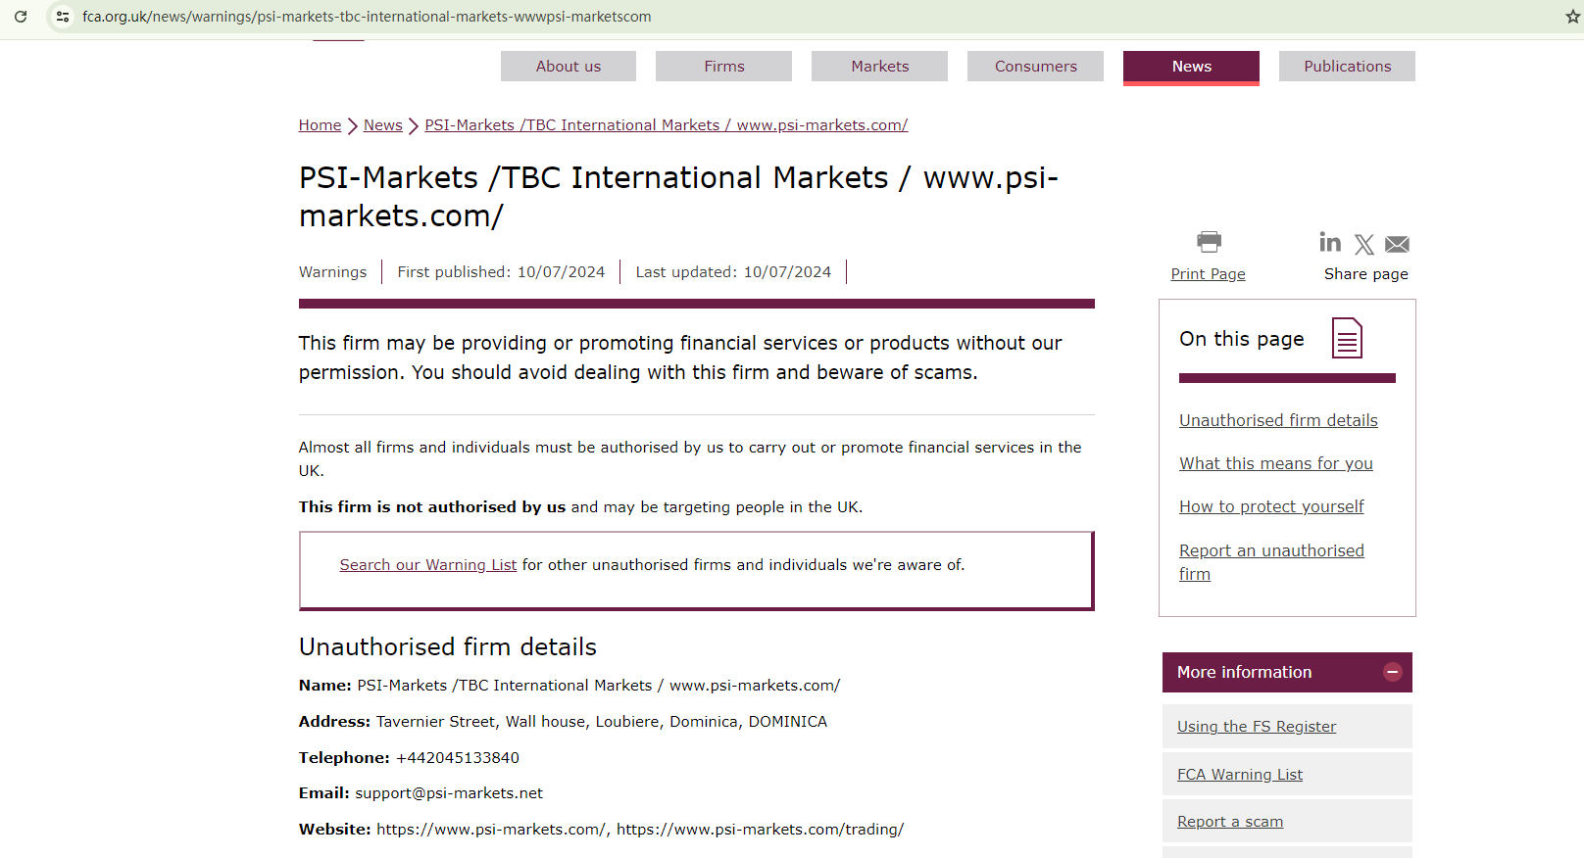Image resolution: width=1584 pixels, height=858 pixels.
Task: Click the Name line of firm details
Action: click(569, 686)
